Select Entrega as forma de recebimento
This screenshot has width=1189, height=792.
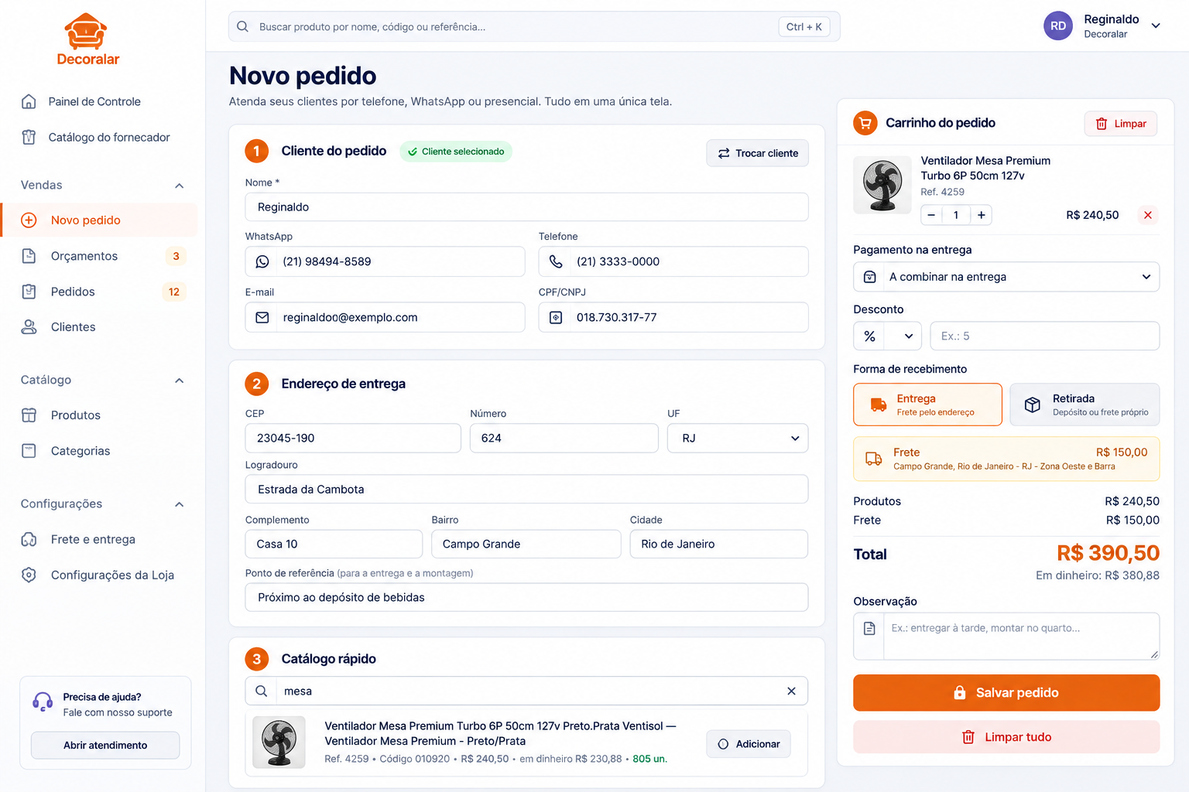[927, 405]
